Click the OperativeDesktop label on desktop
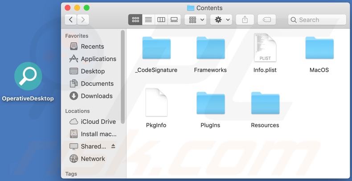 (28, 99)
